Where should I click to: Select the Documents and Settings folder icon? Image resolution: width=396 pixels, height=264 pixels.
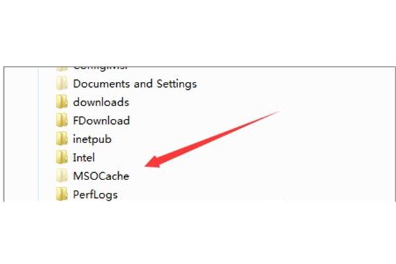(x=61, y=83)
